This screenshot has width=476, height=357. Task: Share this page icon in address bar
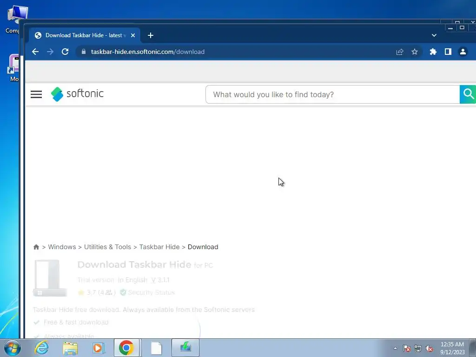[400, 52]
